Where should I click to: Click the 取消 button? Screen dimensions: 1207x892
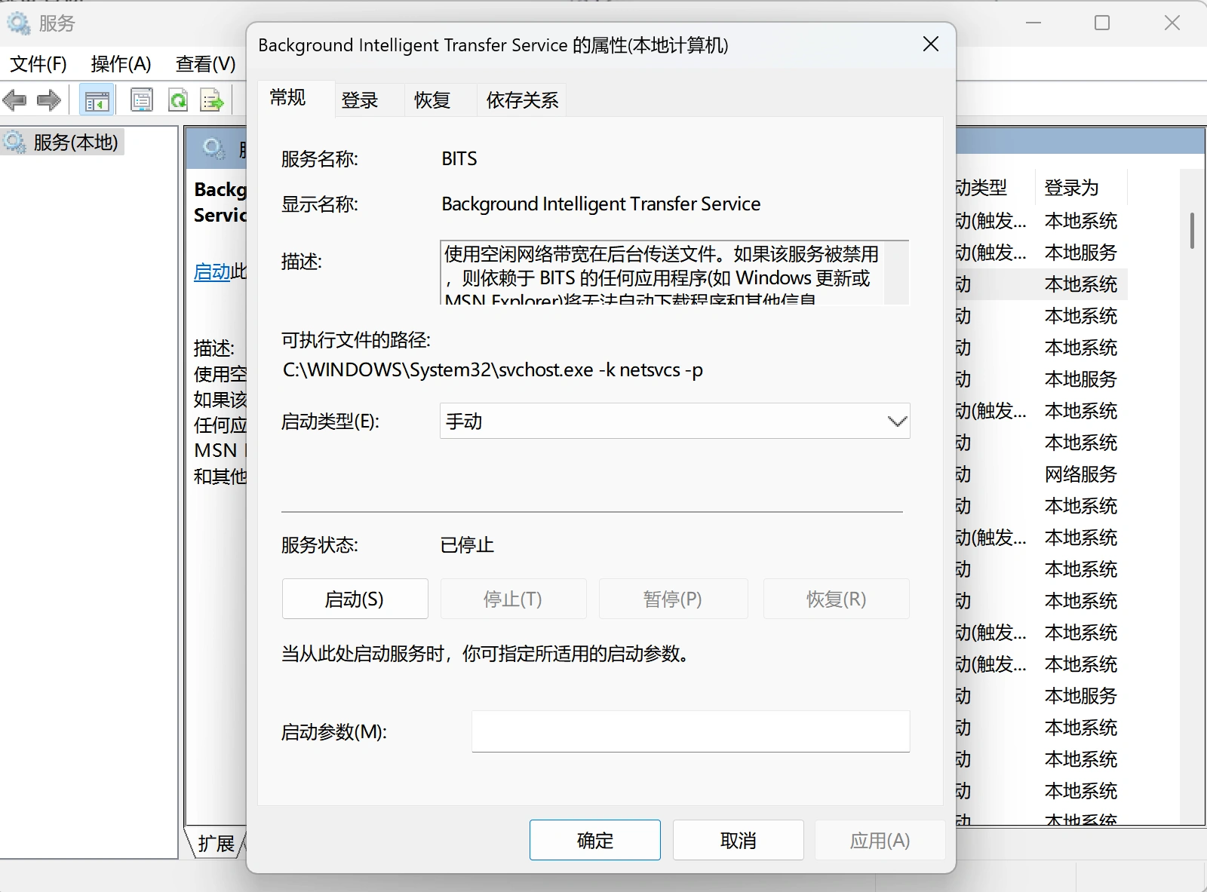738,840
